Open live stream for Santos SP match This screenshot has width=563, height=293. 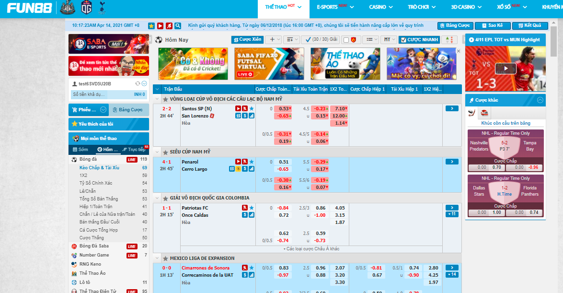tap(238, 108)
